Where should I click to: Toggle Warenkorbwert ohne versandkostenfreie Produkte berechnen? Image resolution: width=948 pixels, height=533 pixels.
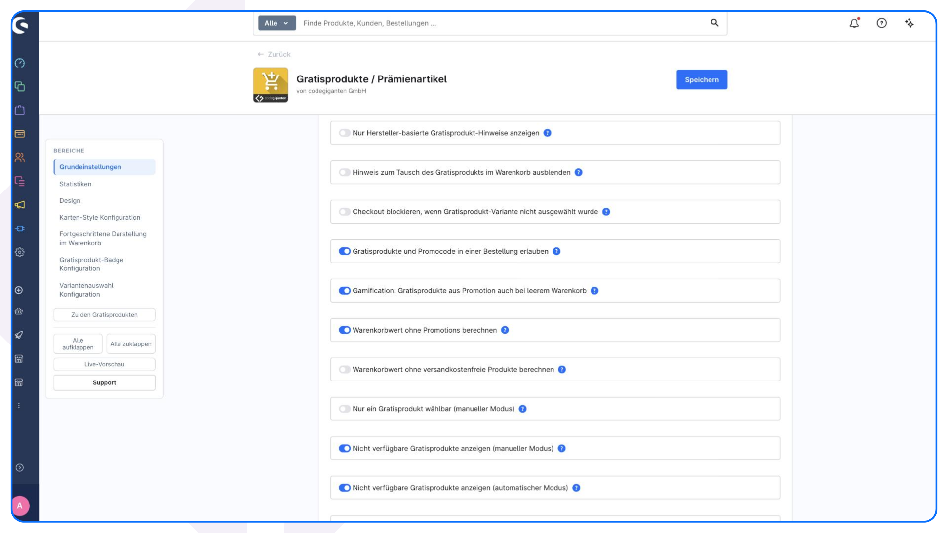pos(345,370)
